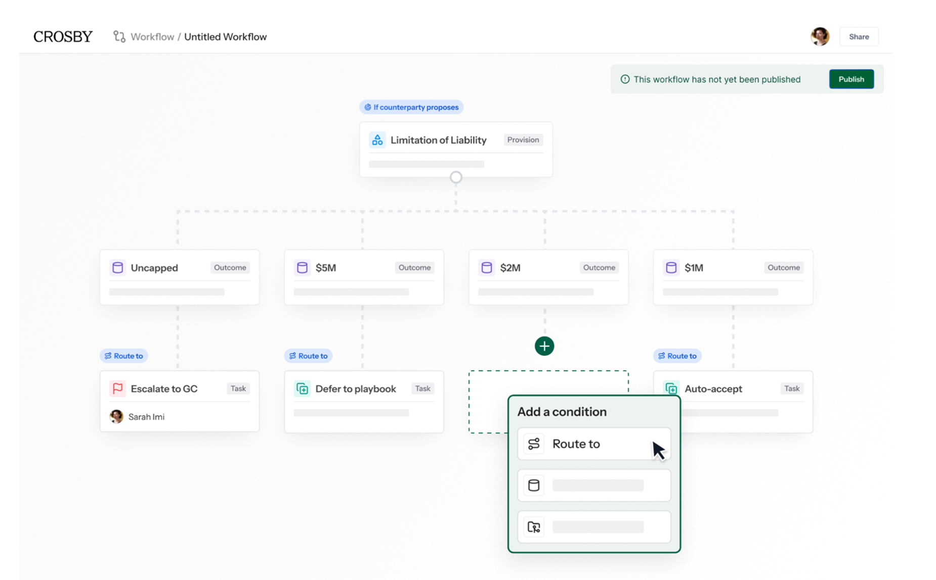Click the $1M outcome cylinder icon

coord(671,268)
